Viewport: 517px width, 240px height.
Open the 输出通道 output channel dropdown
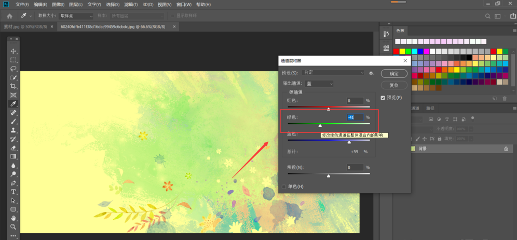tap(320, 84)
